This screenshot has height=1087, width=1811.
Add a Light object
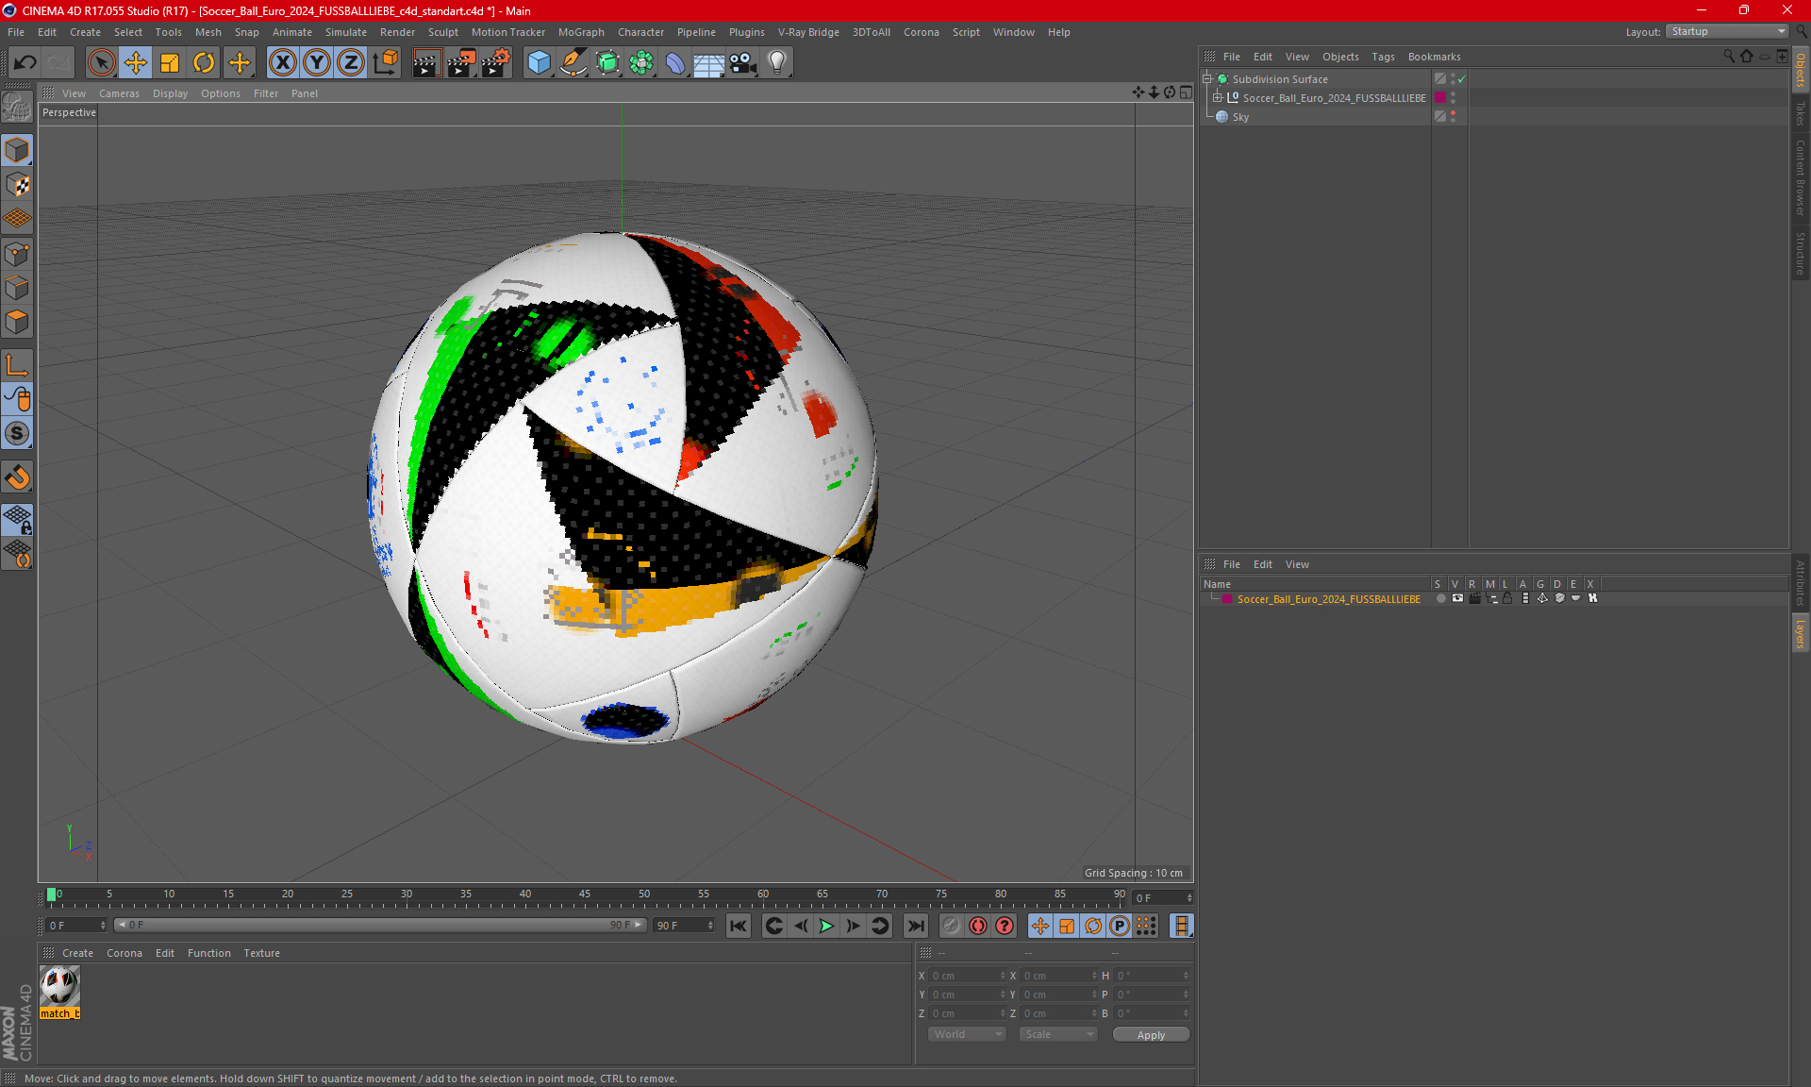777,63
